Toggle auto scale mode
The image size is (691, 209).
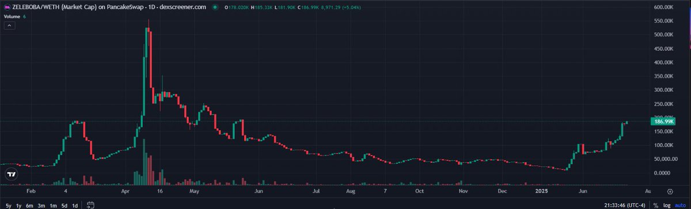click(679, 205)
